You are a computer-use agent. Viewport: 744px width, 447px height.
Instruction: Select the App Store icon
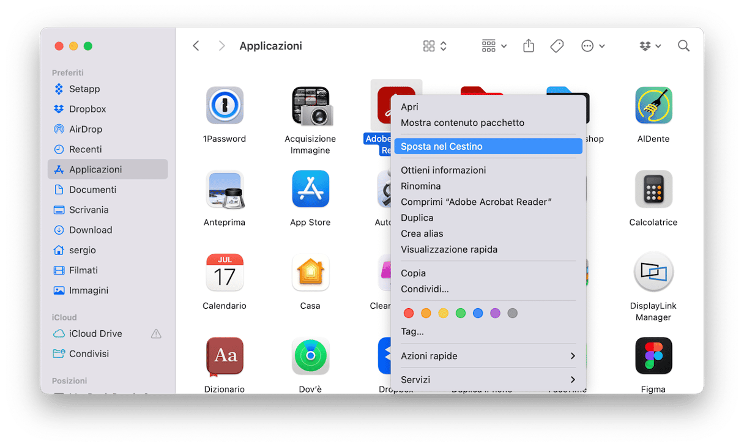[x=310, y=190]
